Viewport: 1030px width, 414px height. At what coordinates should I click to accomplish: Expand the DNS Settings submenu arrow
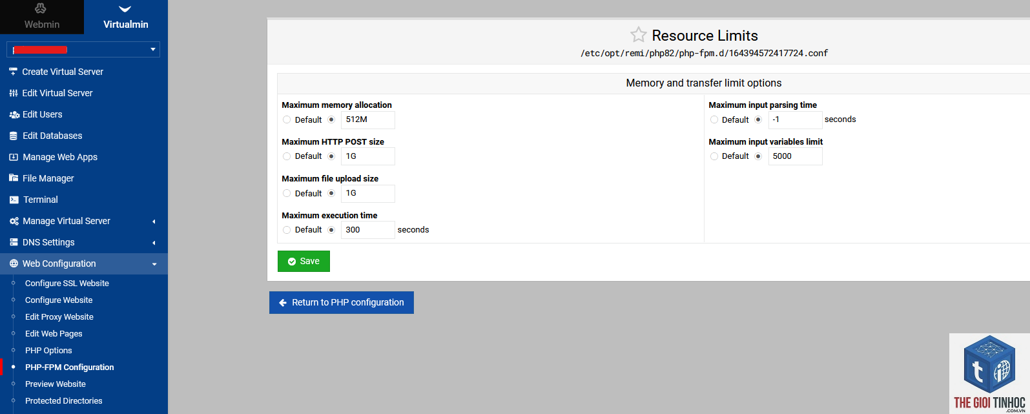pos(154,243)
